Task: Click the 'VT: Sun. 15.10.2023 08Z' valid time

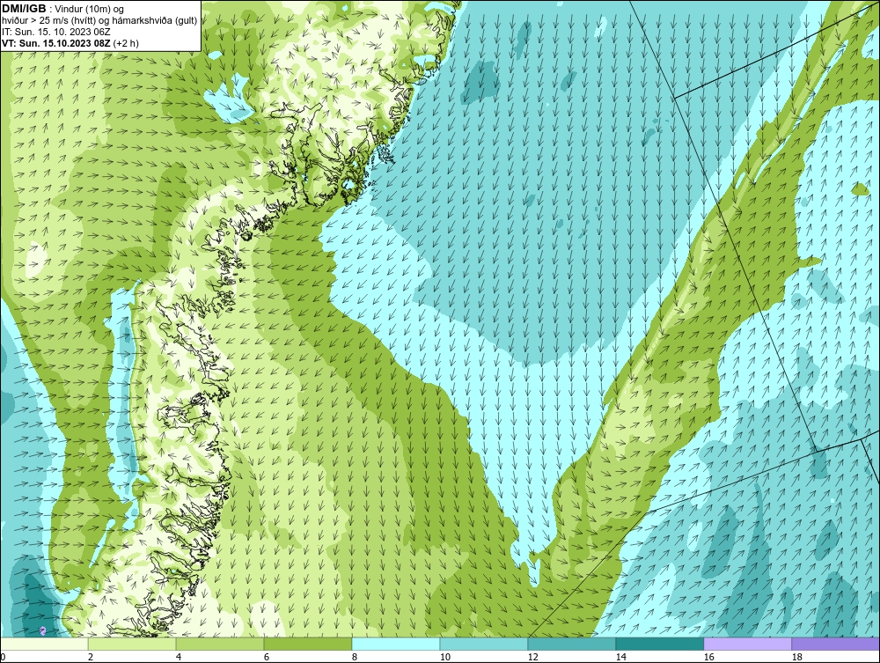Action: [x=56, y=43]
